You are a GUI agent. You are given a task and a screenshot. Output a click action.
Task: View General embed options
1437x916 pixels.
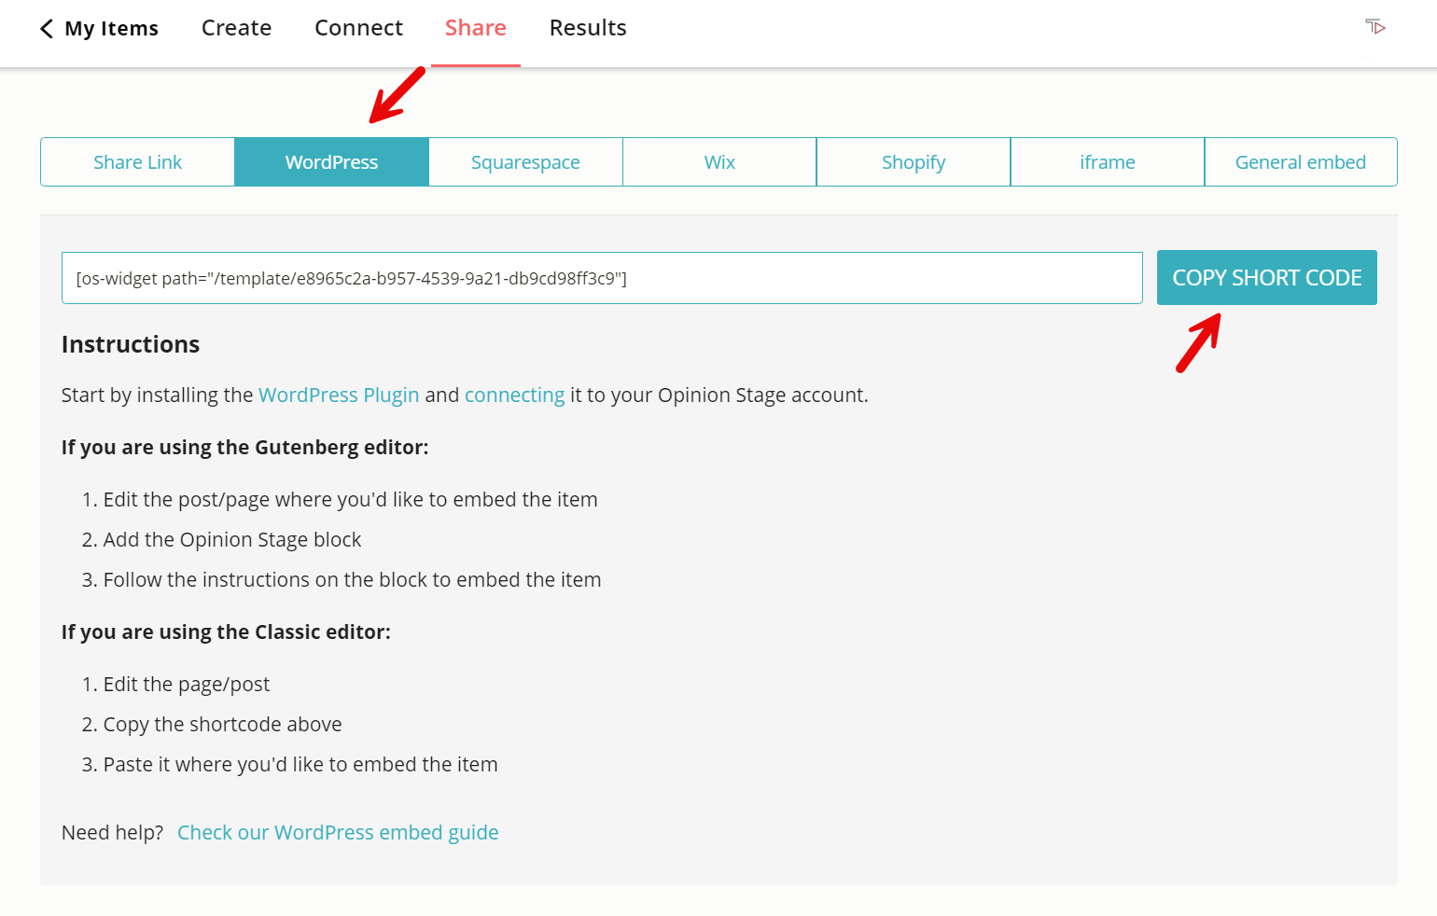pos(1301,161)
